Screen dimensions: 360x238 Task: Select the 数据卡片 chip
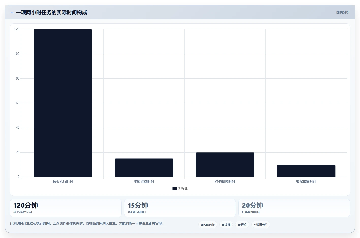click(261, 225)
